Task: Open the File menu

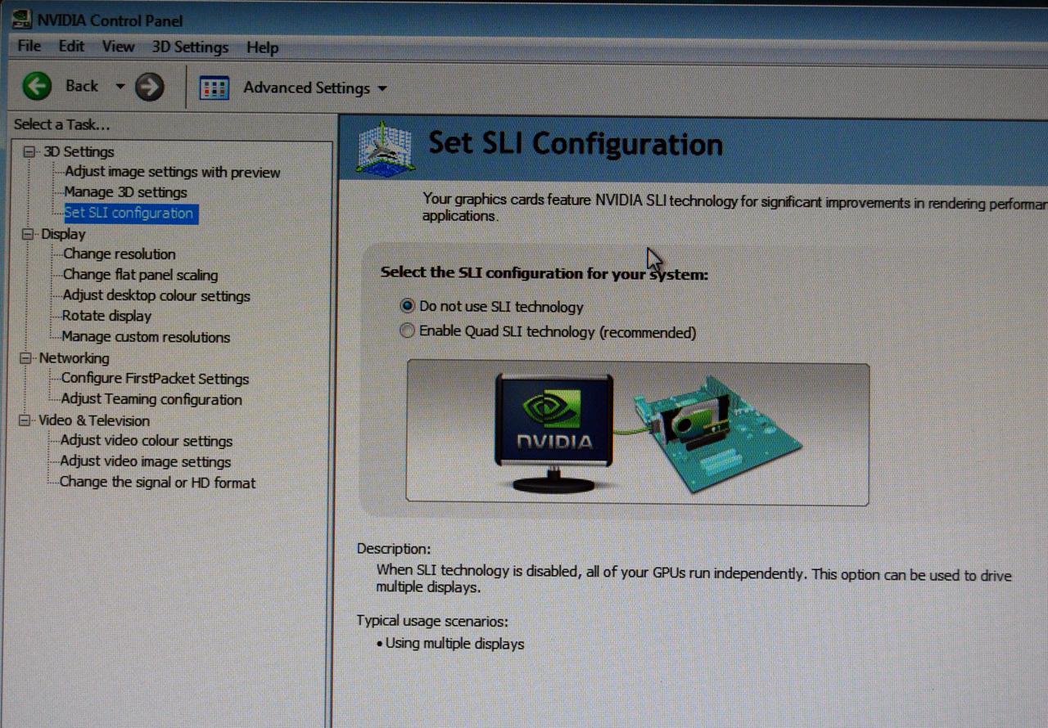Action: tap(29, 46)
